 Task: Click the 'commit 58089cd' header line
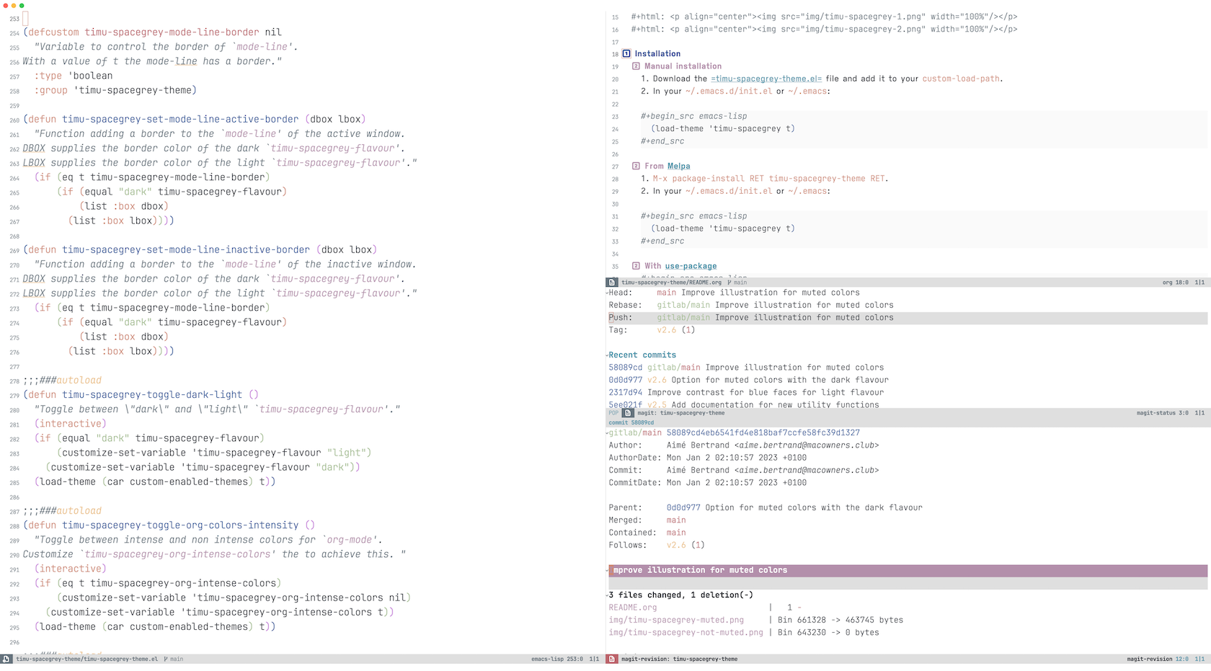(631, 423)
